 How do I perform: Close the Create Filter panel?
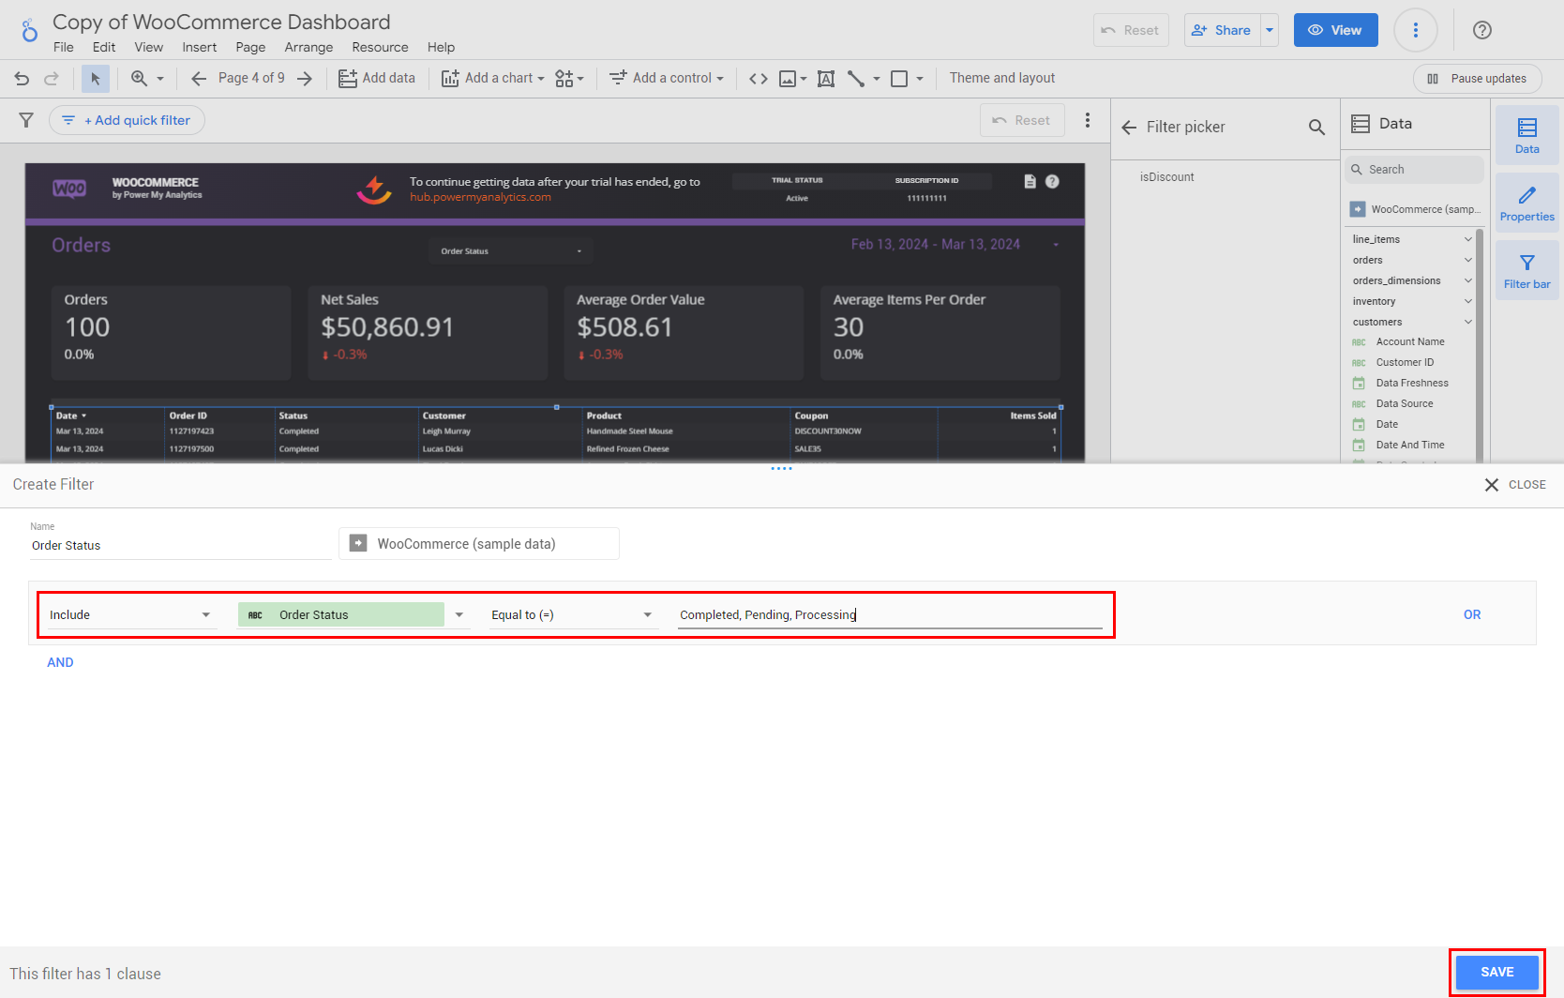[1514, 485]
